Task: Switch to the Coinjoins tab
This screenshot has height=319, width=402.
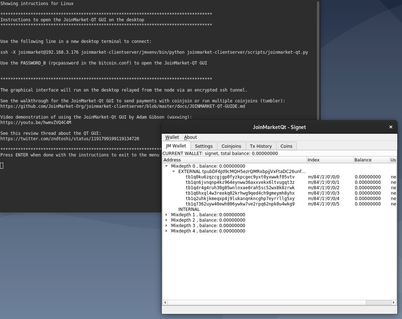Action: [231, 146]
